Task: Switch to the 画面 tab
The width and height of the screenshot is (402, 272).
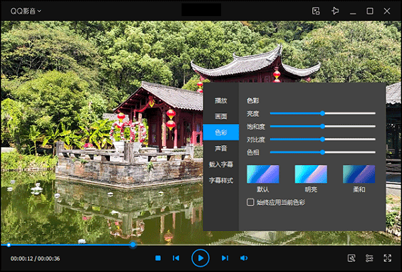Action: [x=220, y=117]
